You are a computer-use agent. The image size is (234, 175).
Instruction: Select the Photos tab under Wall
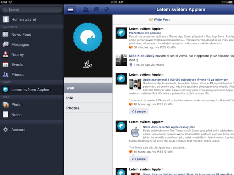coord(88,108)
